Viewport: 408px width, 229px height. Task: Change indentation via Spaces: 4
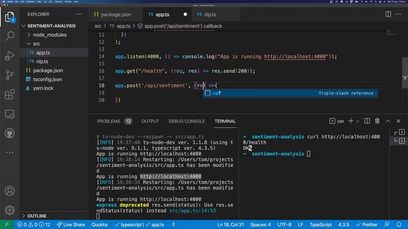click(261, 225)
